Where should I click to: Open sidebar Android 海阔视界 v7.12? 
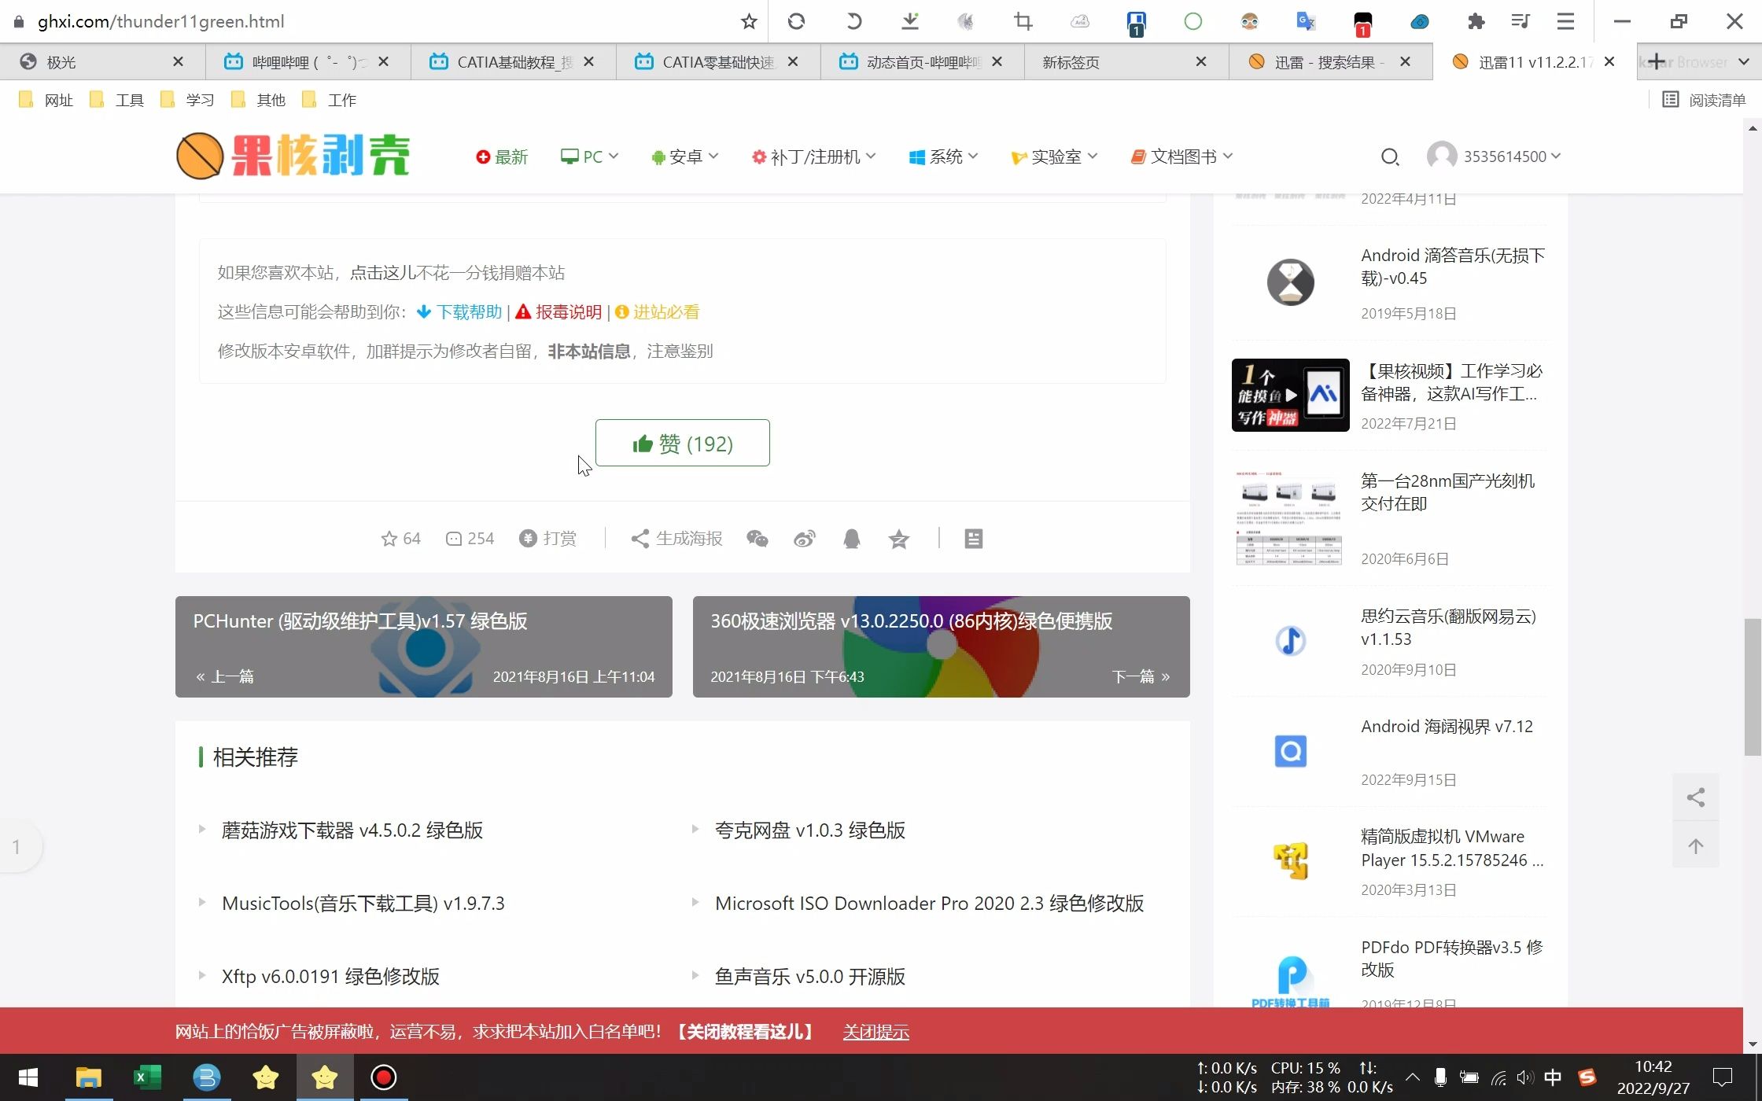tap(1447, 727)
